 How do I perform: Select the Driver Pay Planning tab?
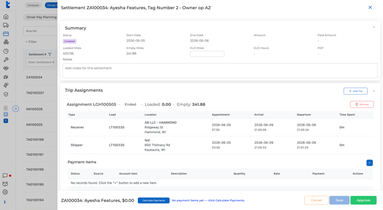(x=41, y=17)
